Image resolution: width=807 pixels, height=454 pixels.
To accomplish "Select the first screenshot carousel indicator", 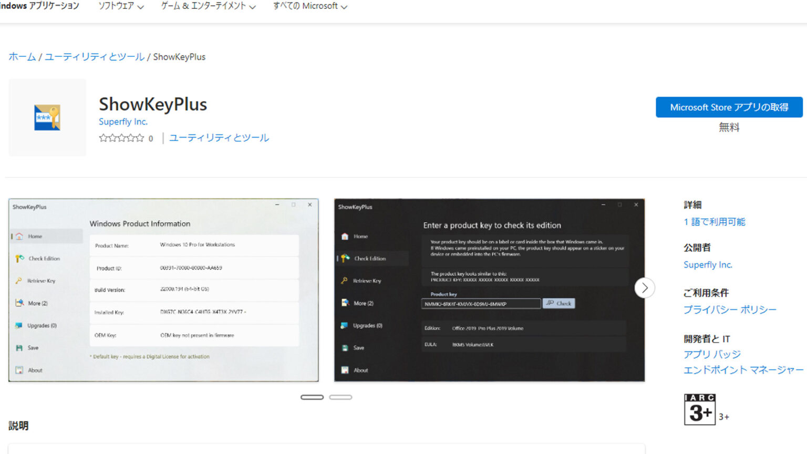I will click(312, 397).
